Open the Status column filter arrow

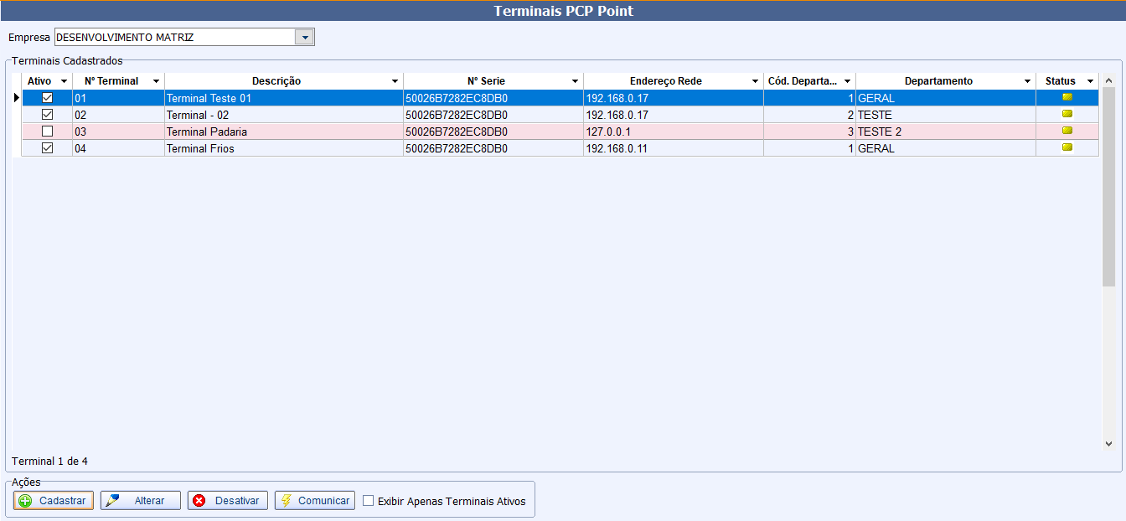[x=1089, y=81]
